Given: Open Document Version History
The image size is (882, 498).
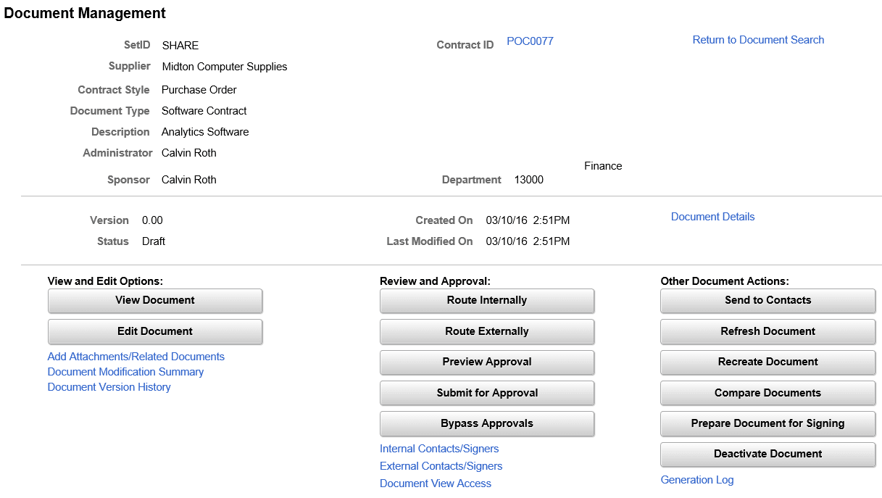Looking at the screenshot, I should pos(109,386).
